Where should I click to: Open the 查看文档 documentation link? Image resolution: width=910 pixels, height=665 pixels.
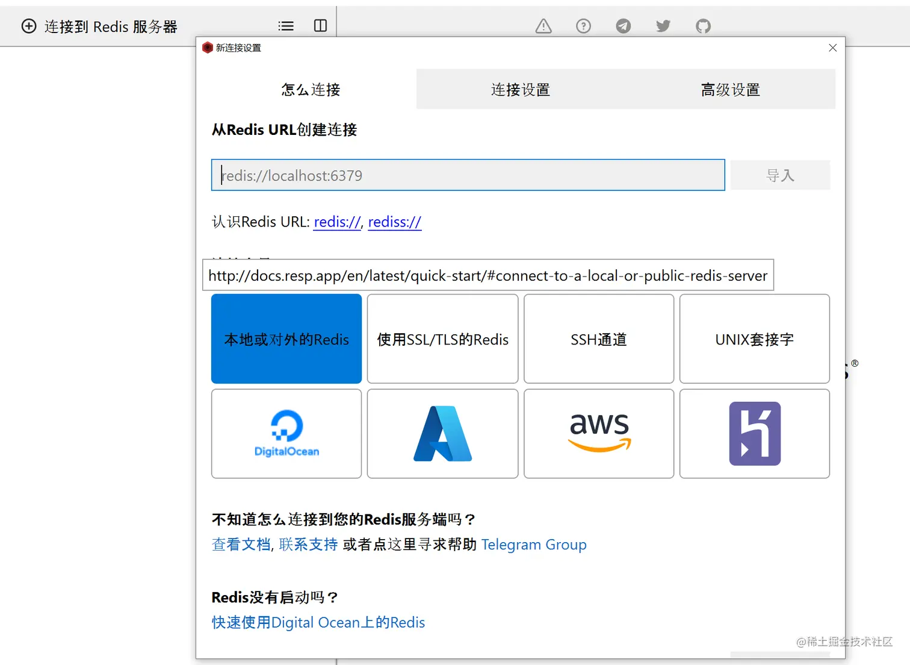(x=241, y=545)
